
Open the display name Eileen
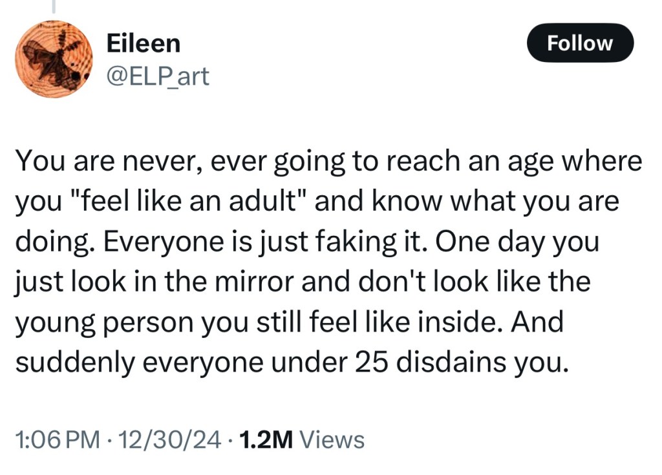[142, 44]
